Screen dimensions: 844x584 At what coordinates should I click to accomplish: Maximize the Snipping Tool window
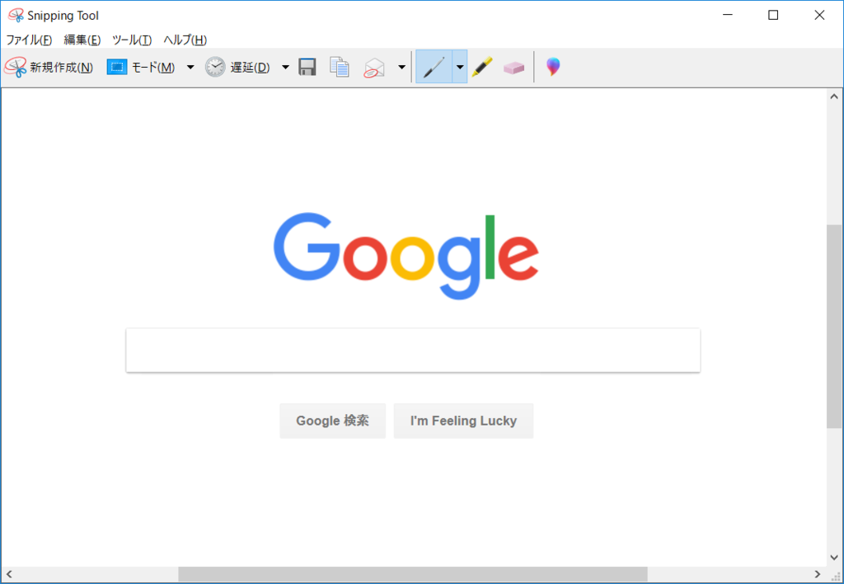click(x=773, y=15)
